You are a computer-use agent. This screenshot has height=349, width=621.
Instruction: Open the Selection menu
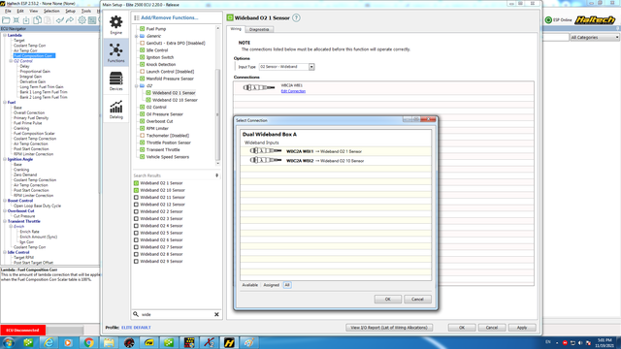tap(51, 11)
